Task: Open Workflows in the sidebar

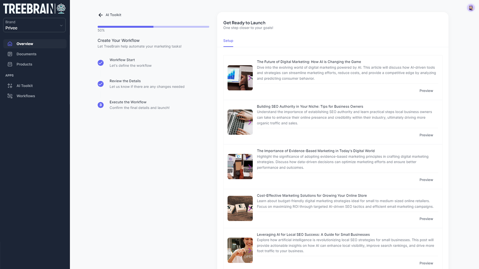Action: click(x=35, y=96)
